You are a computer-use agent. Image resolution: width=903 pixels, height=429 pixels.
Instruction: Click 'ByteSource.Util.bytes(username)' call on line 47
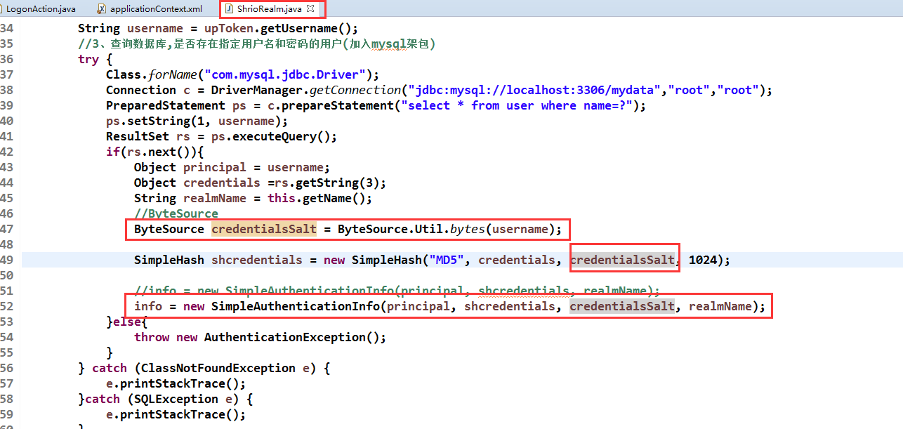click(x=447, y=229)
